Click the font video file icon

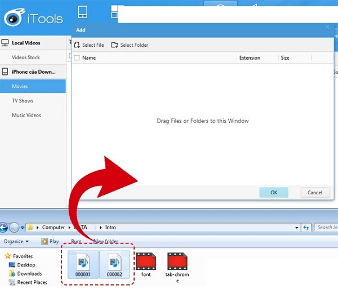click(146, 261)
